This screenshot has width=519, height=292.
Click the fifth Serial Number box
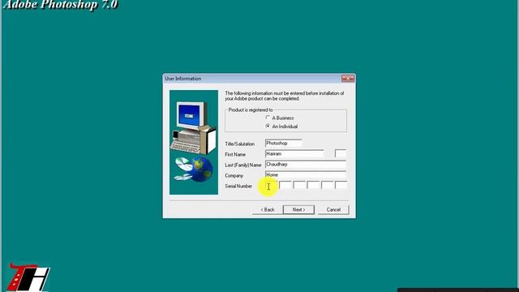tap(327, 186)
